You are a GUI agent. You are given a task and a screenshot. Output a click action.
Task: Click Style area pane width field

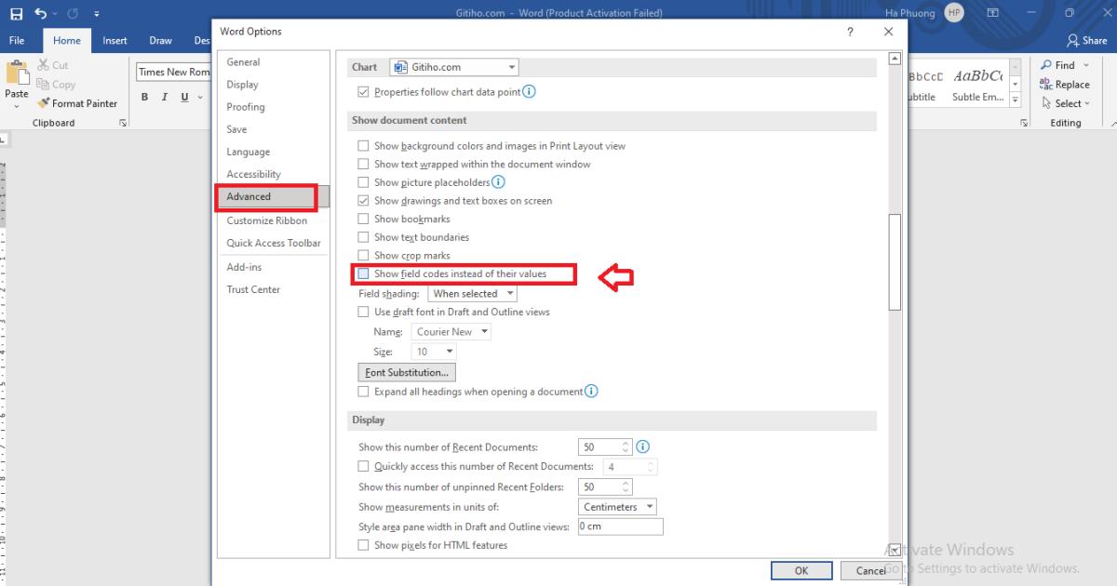tap(620, 526)
